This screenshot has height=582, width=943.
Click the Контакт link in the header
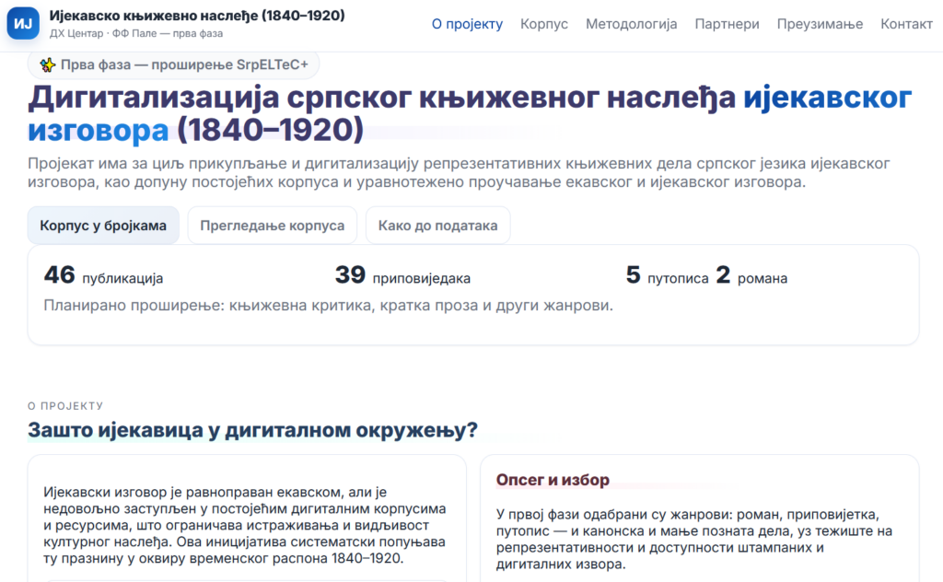(x=906, y=24)
